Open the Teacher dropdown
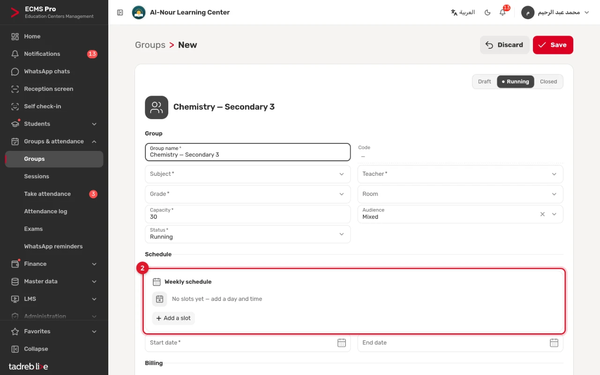The width and height of the screenshot is (600, 375). tap(460, 174)
